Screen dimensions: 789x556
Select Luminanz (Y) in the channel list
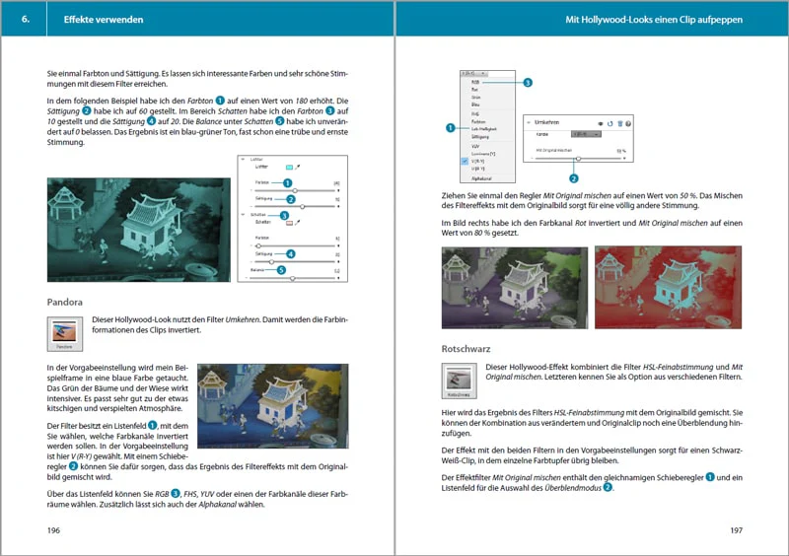pos(483,154)
